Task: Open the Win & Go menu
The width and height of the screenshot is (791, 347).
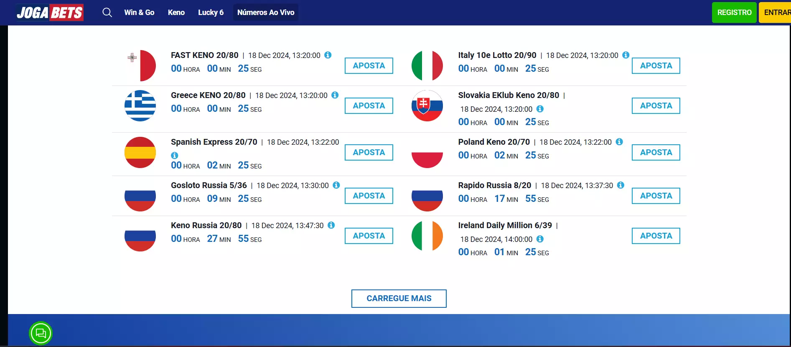Action: pos(139,13)
